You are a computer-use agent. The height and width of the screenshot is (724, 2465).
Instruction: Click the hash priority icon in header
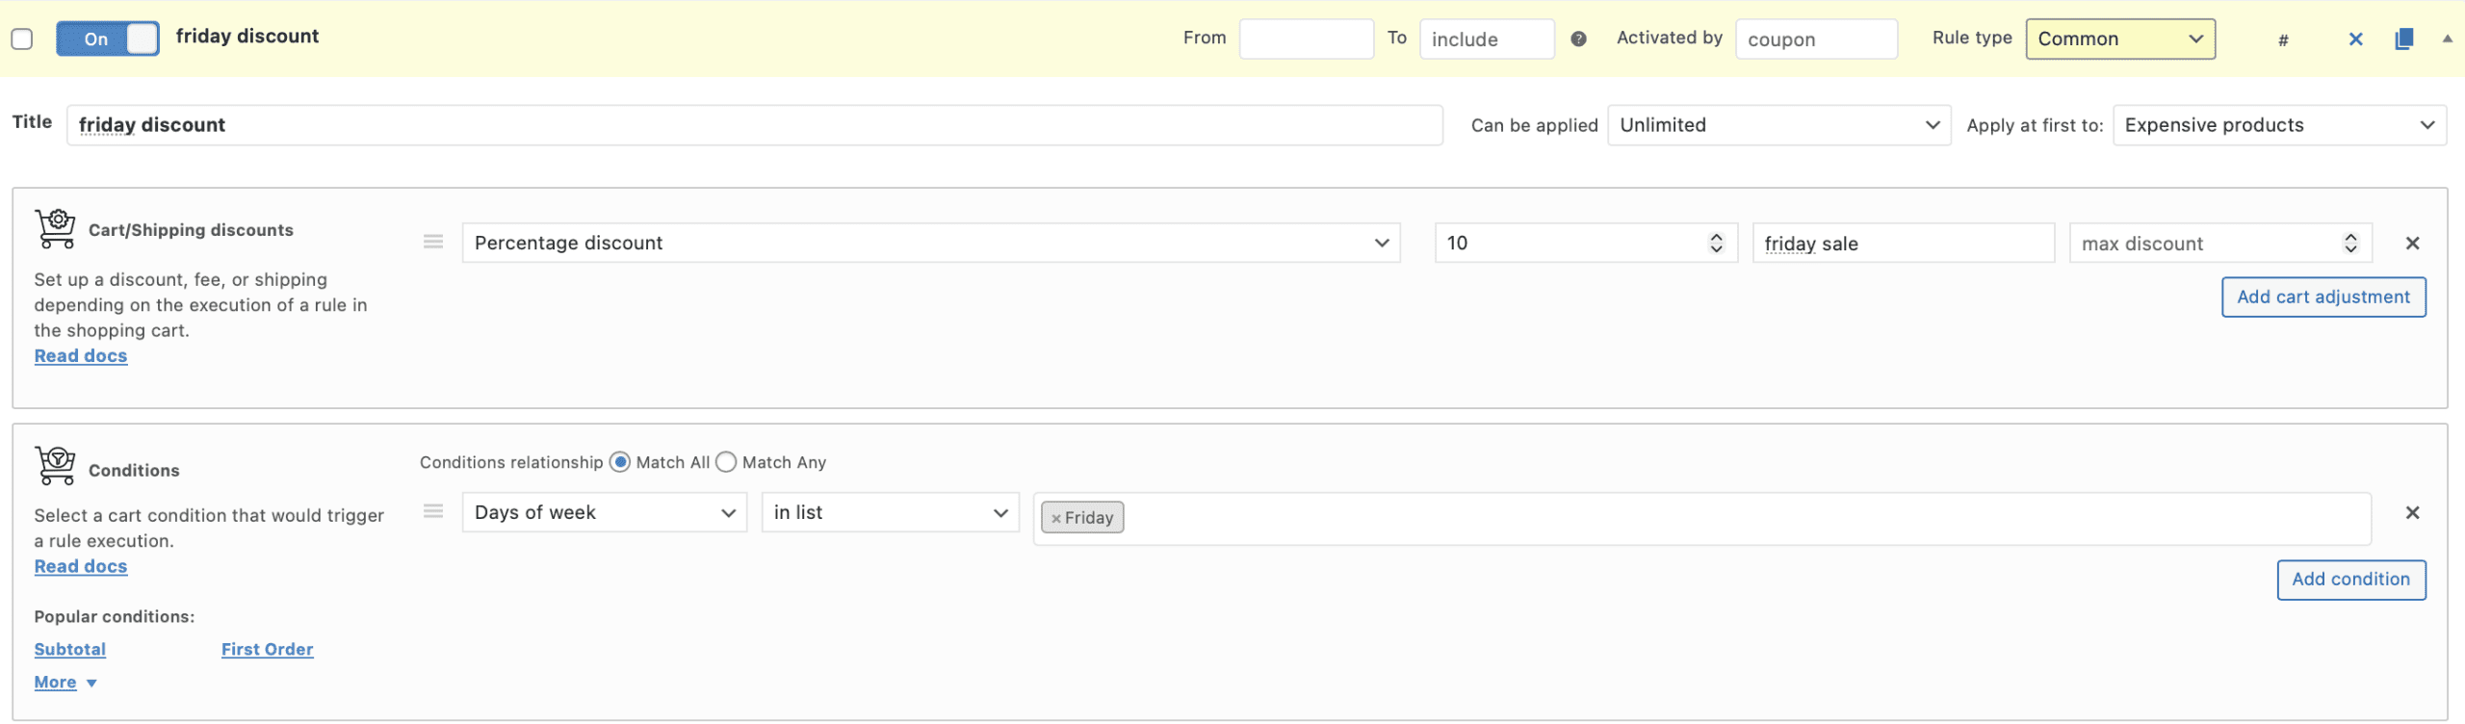2283,40
